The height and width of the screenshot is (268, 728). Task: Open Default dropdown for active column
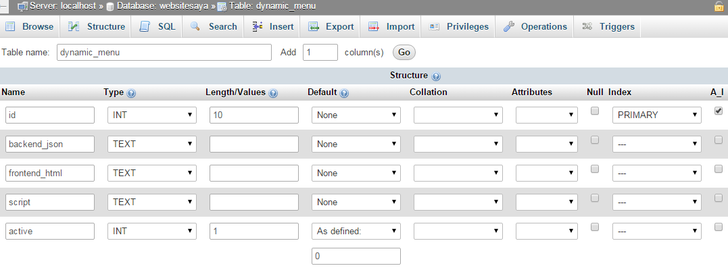pos(356,231)
